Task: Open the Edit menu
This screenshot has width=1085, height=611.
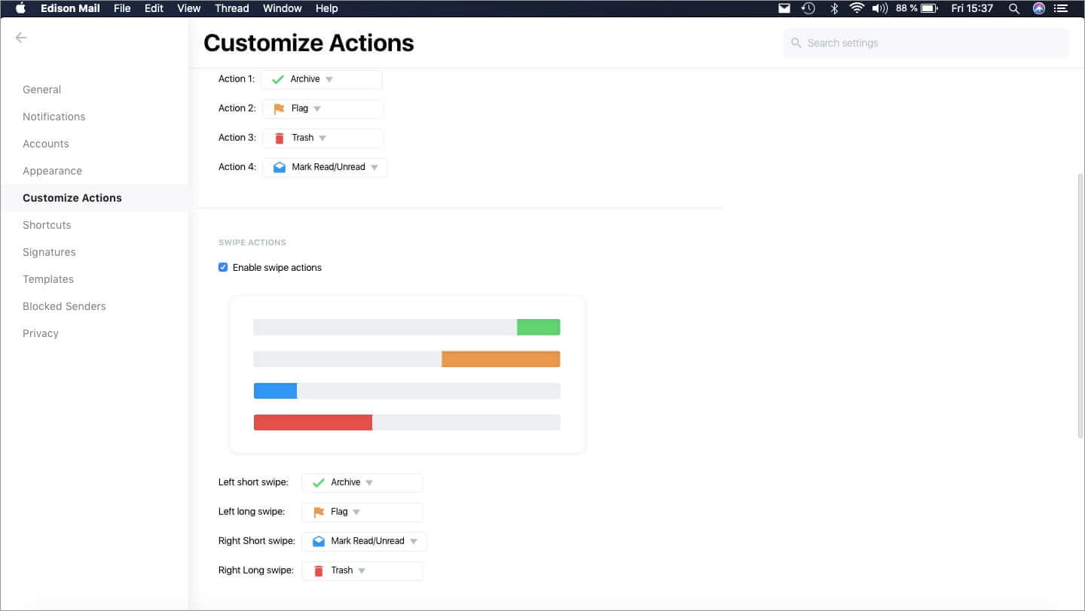Action: point(154,8)
